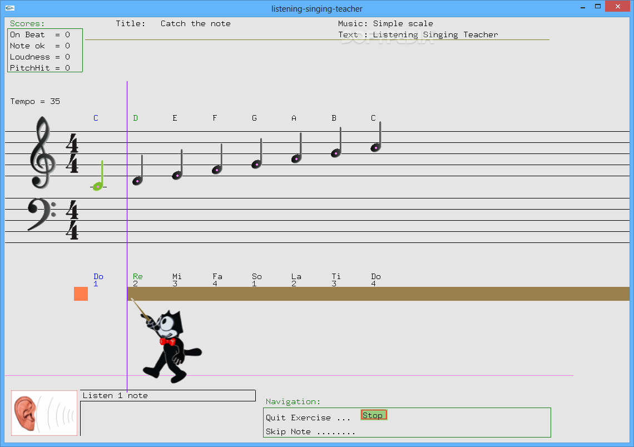
Task: Click the letter E note label
Action: pos(175,118)
